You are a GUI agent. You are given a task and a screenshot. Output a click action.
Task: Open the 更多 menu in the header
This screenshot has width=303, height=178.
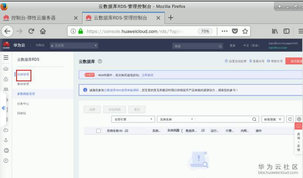pyautogui.click(x=232, y=46)
